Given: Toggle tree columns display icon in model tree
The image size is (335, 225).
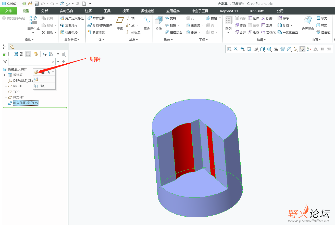Looking at the screenshot, I should click(x=28, y=54).
